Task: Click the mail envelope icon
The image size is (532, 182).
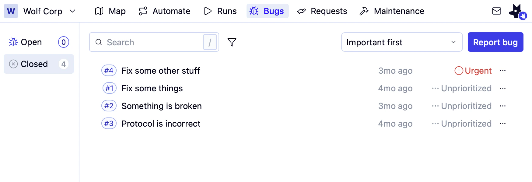Action: (x=497, y=11)
